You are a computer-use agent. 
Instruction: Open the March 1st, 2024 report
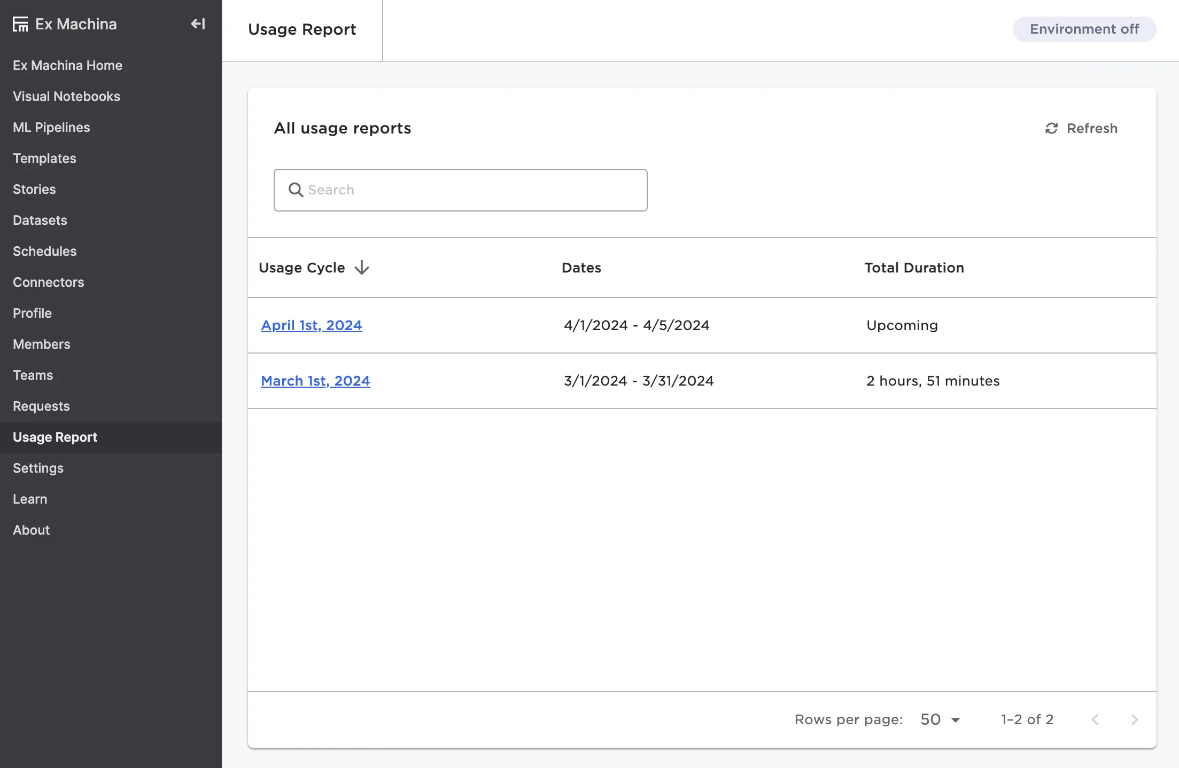[315, 381]
